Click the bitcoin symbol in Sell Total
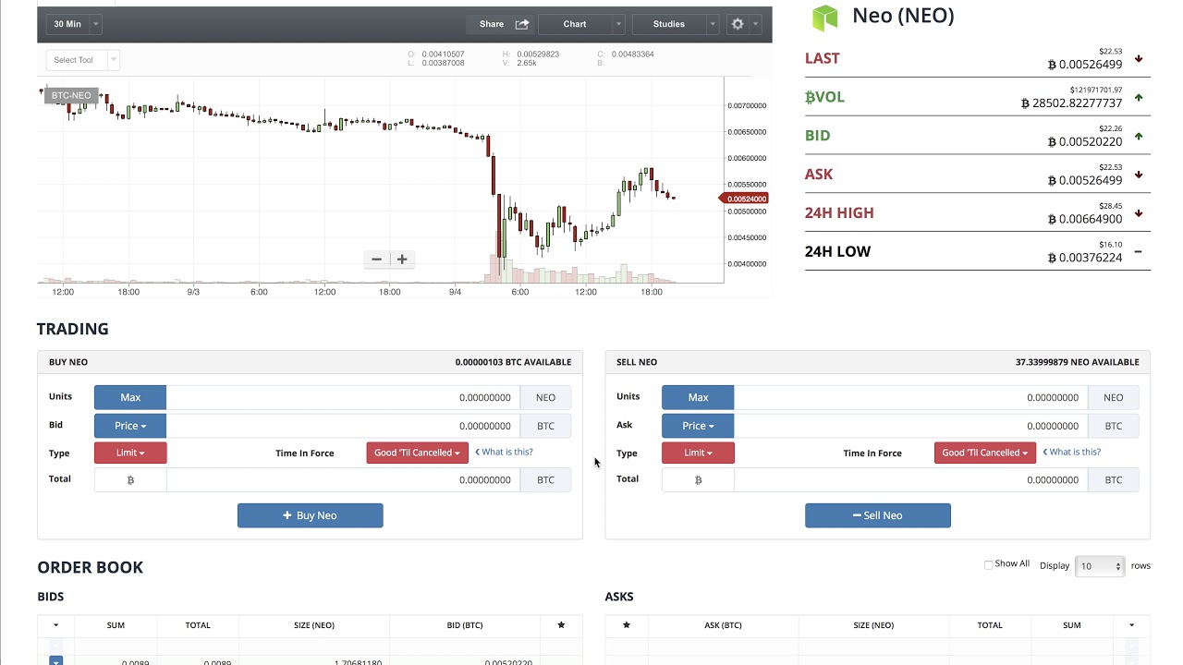Screen dimensions: 1183x665 pyautogui.click(x=698, y=479)
